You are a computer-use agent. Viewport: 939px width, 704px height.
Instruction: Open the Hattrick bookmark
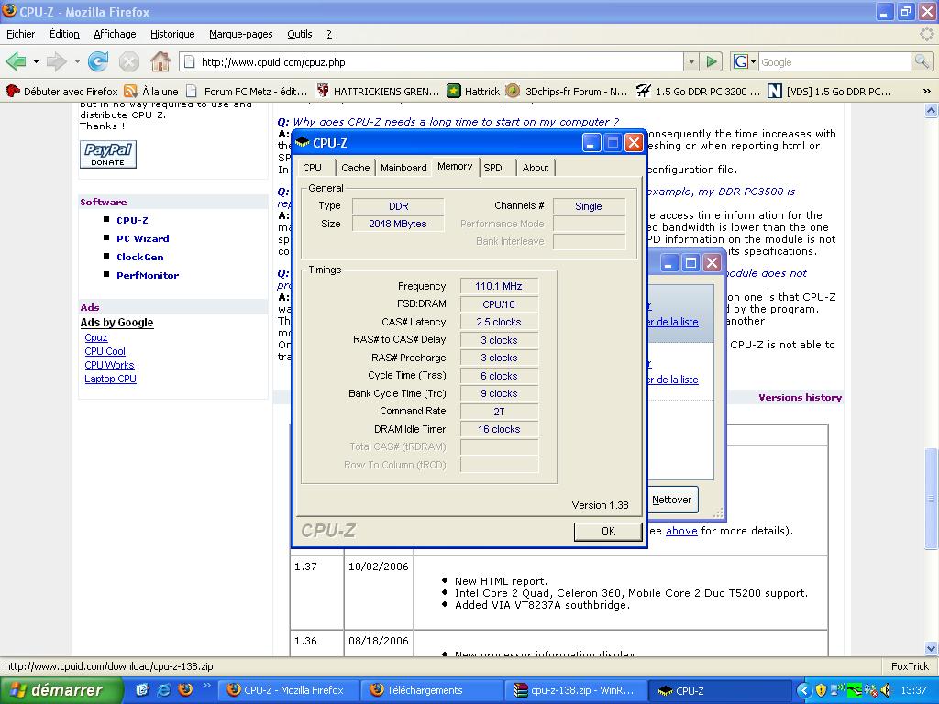click(x=473, y=91)
